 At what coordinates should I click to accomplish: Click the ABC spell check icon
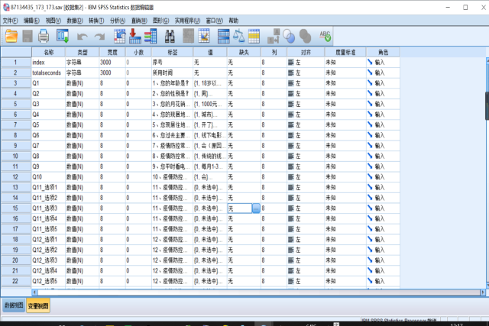pyautogui.click(x=325, y=35)
